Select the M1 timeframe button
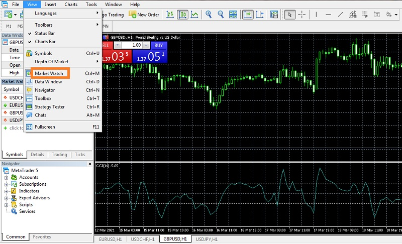The image size is (402, 244). 9,26
